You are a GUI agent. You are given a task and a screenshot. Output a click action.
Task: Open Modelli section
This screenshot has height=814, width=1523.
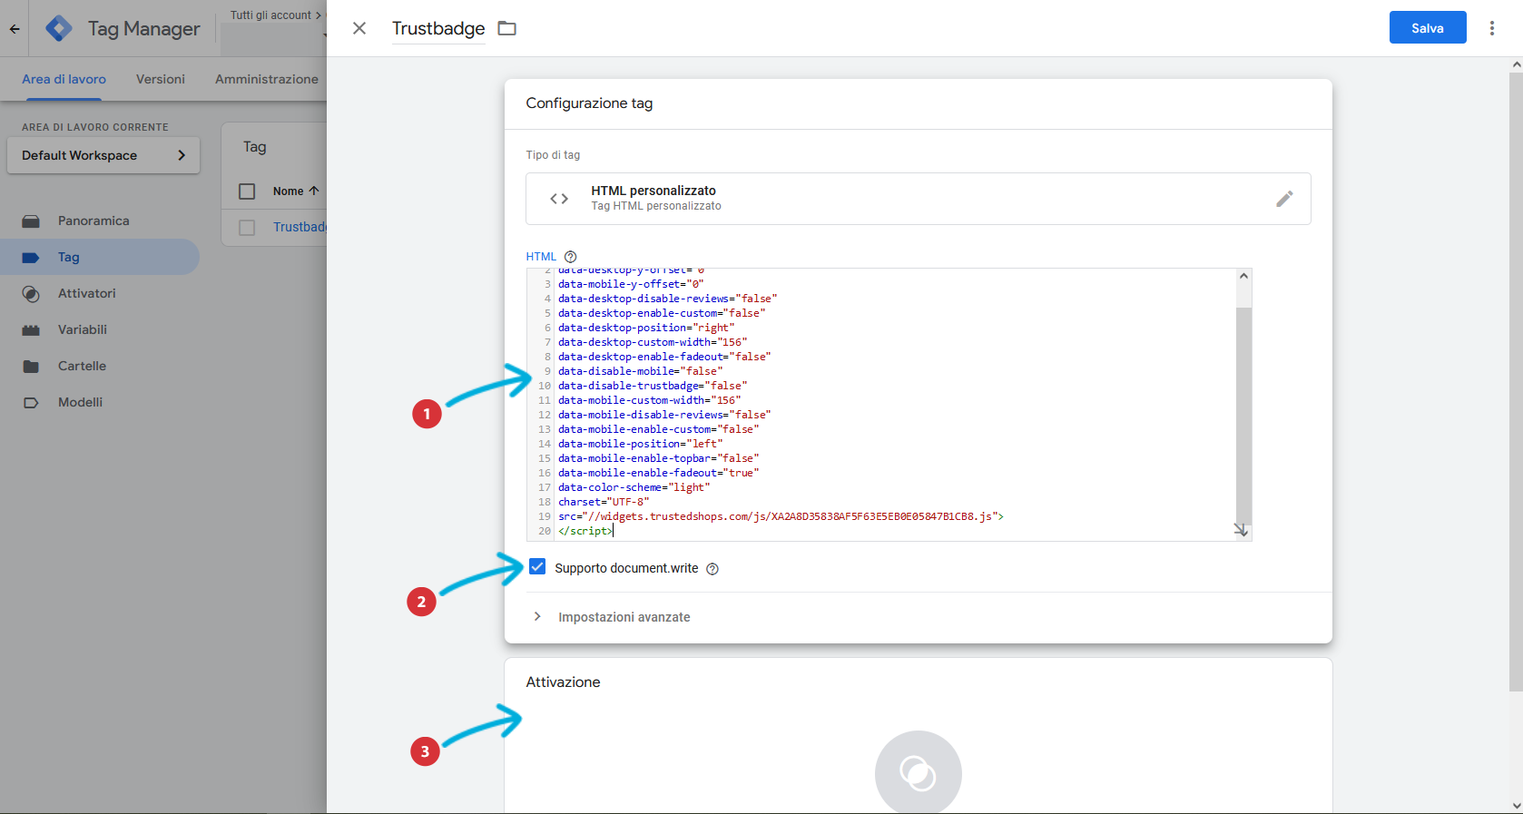click(80, 402)
